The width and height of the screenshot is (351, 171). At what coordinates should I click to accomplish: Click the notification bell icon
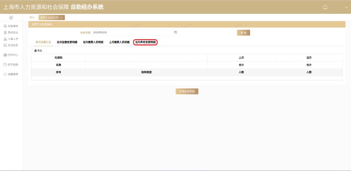(x=325, y=7)
